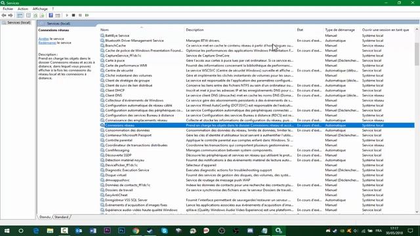
Task: Select the Découverte SSDP service
Action: tap(257, 155)
